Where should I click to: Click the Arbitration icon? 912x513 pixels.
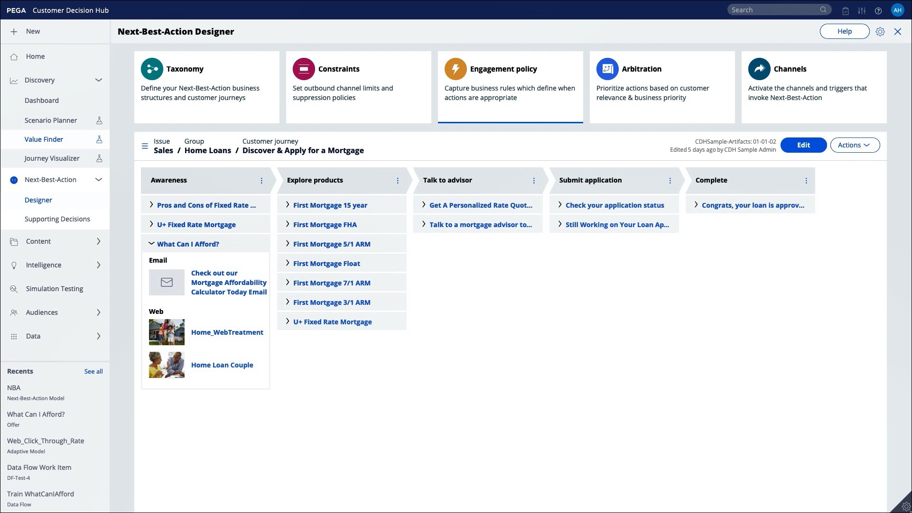(607, 69)
